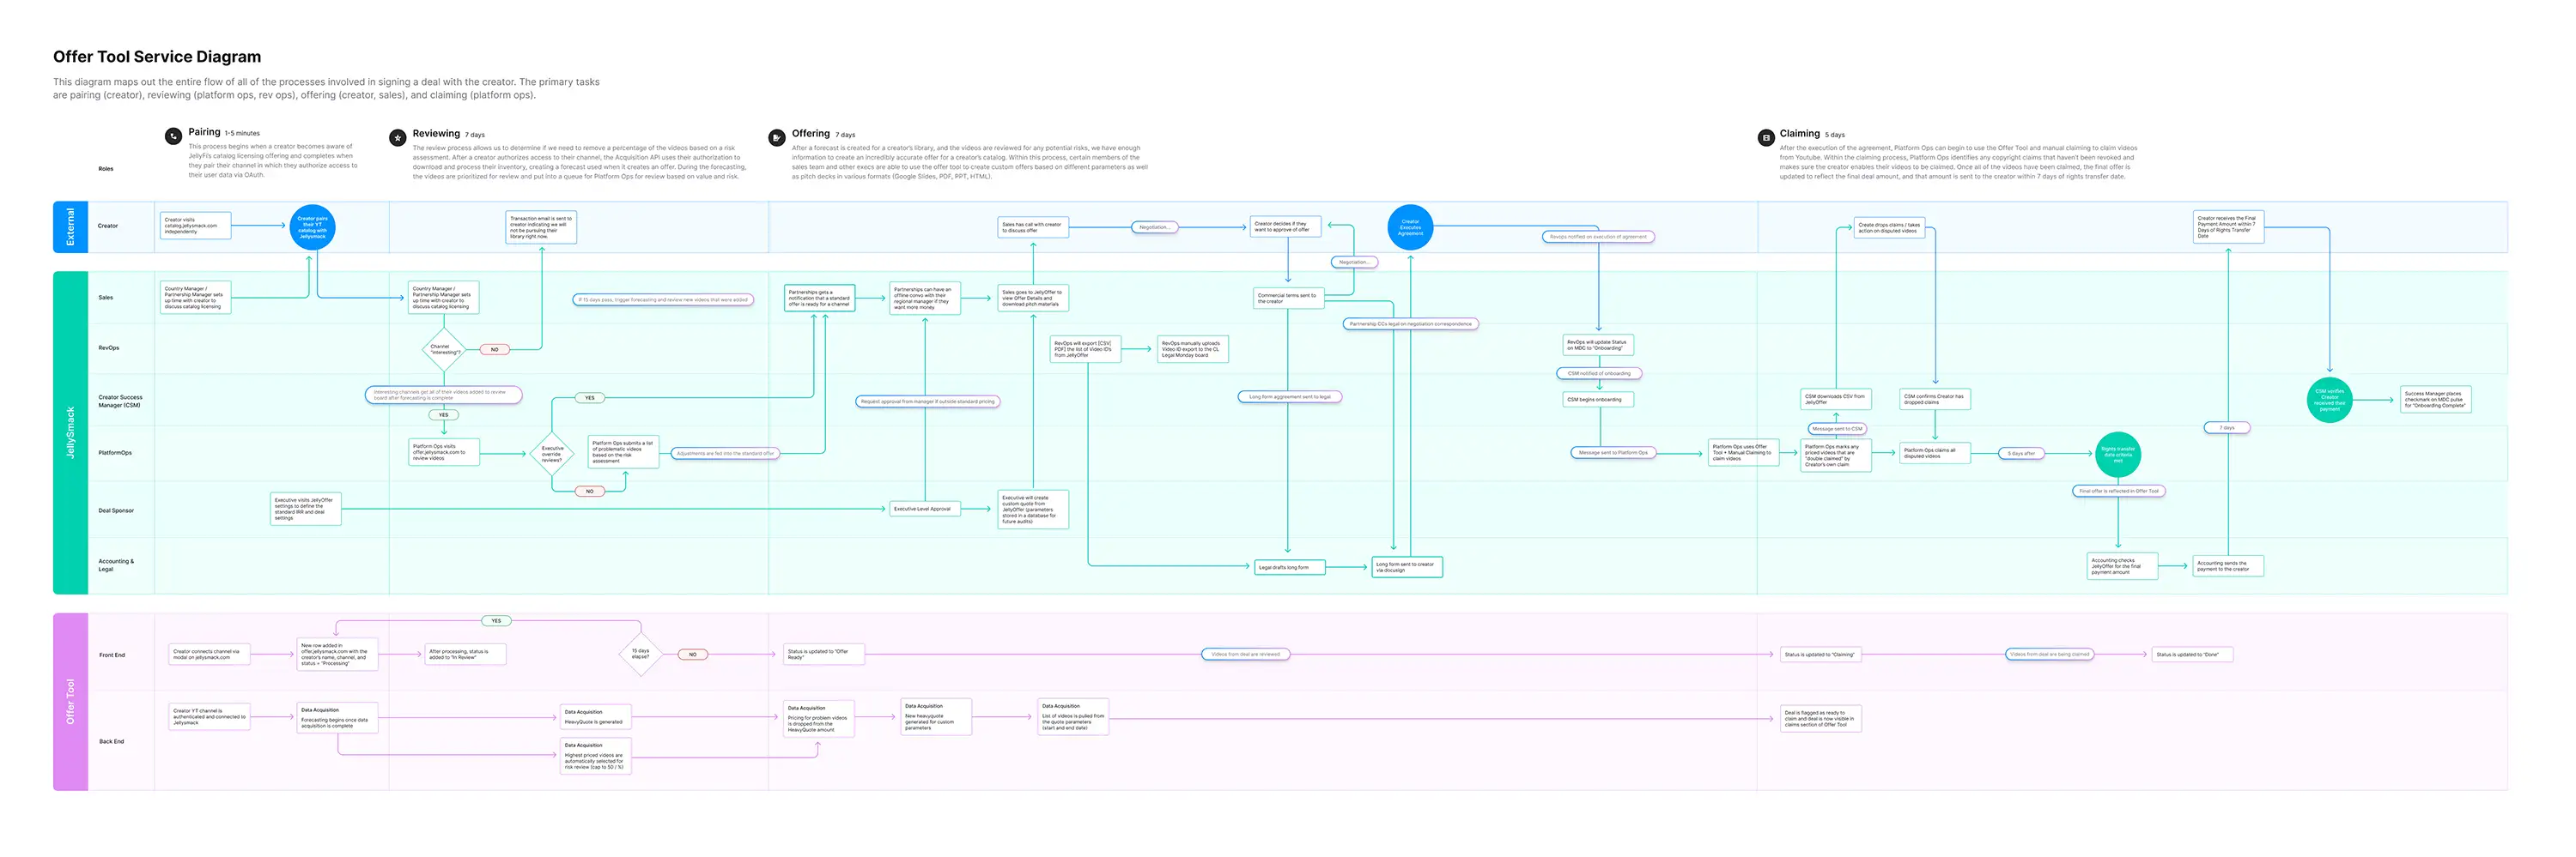
Task: Select 'Sales has call with creator' box
Action: point(1033,226)
